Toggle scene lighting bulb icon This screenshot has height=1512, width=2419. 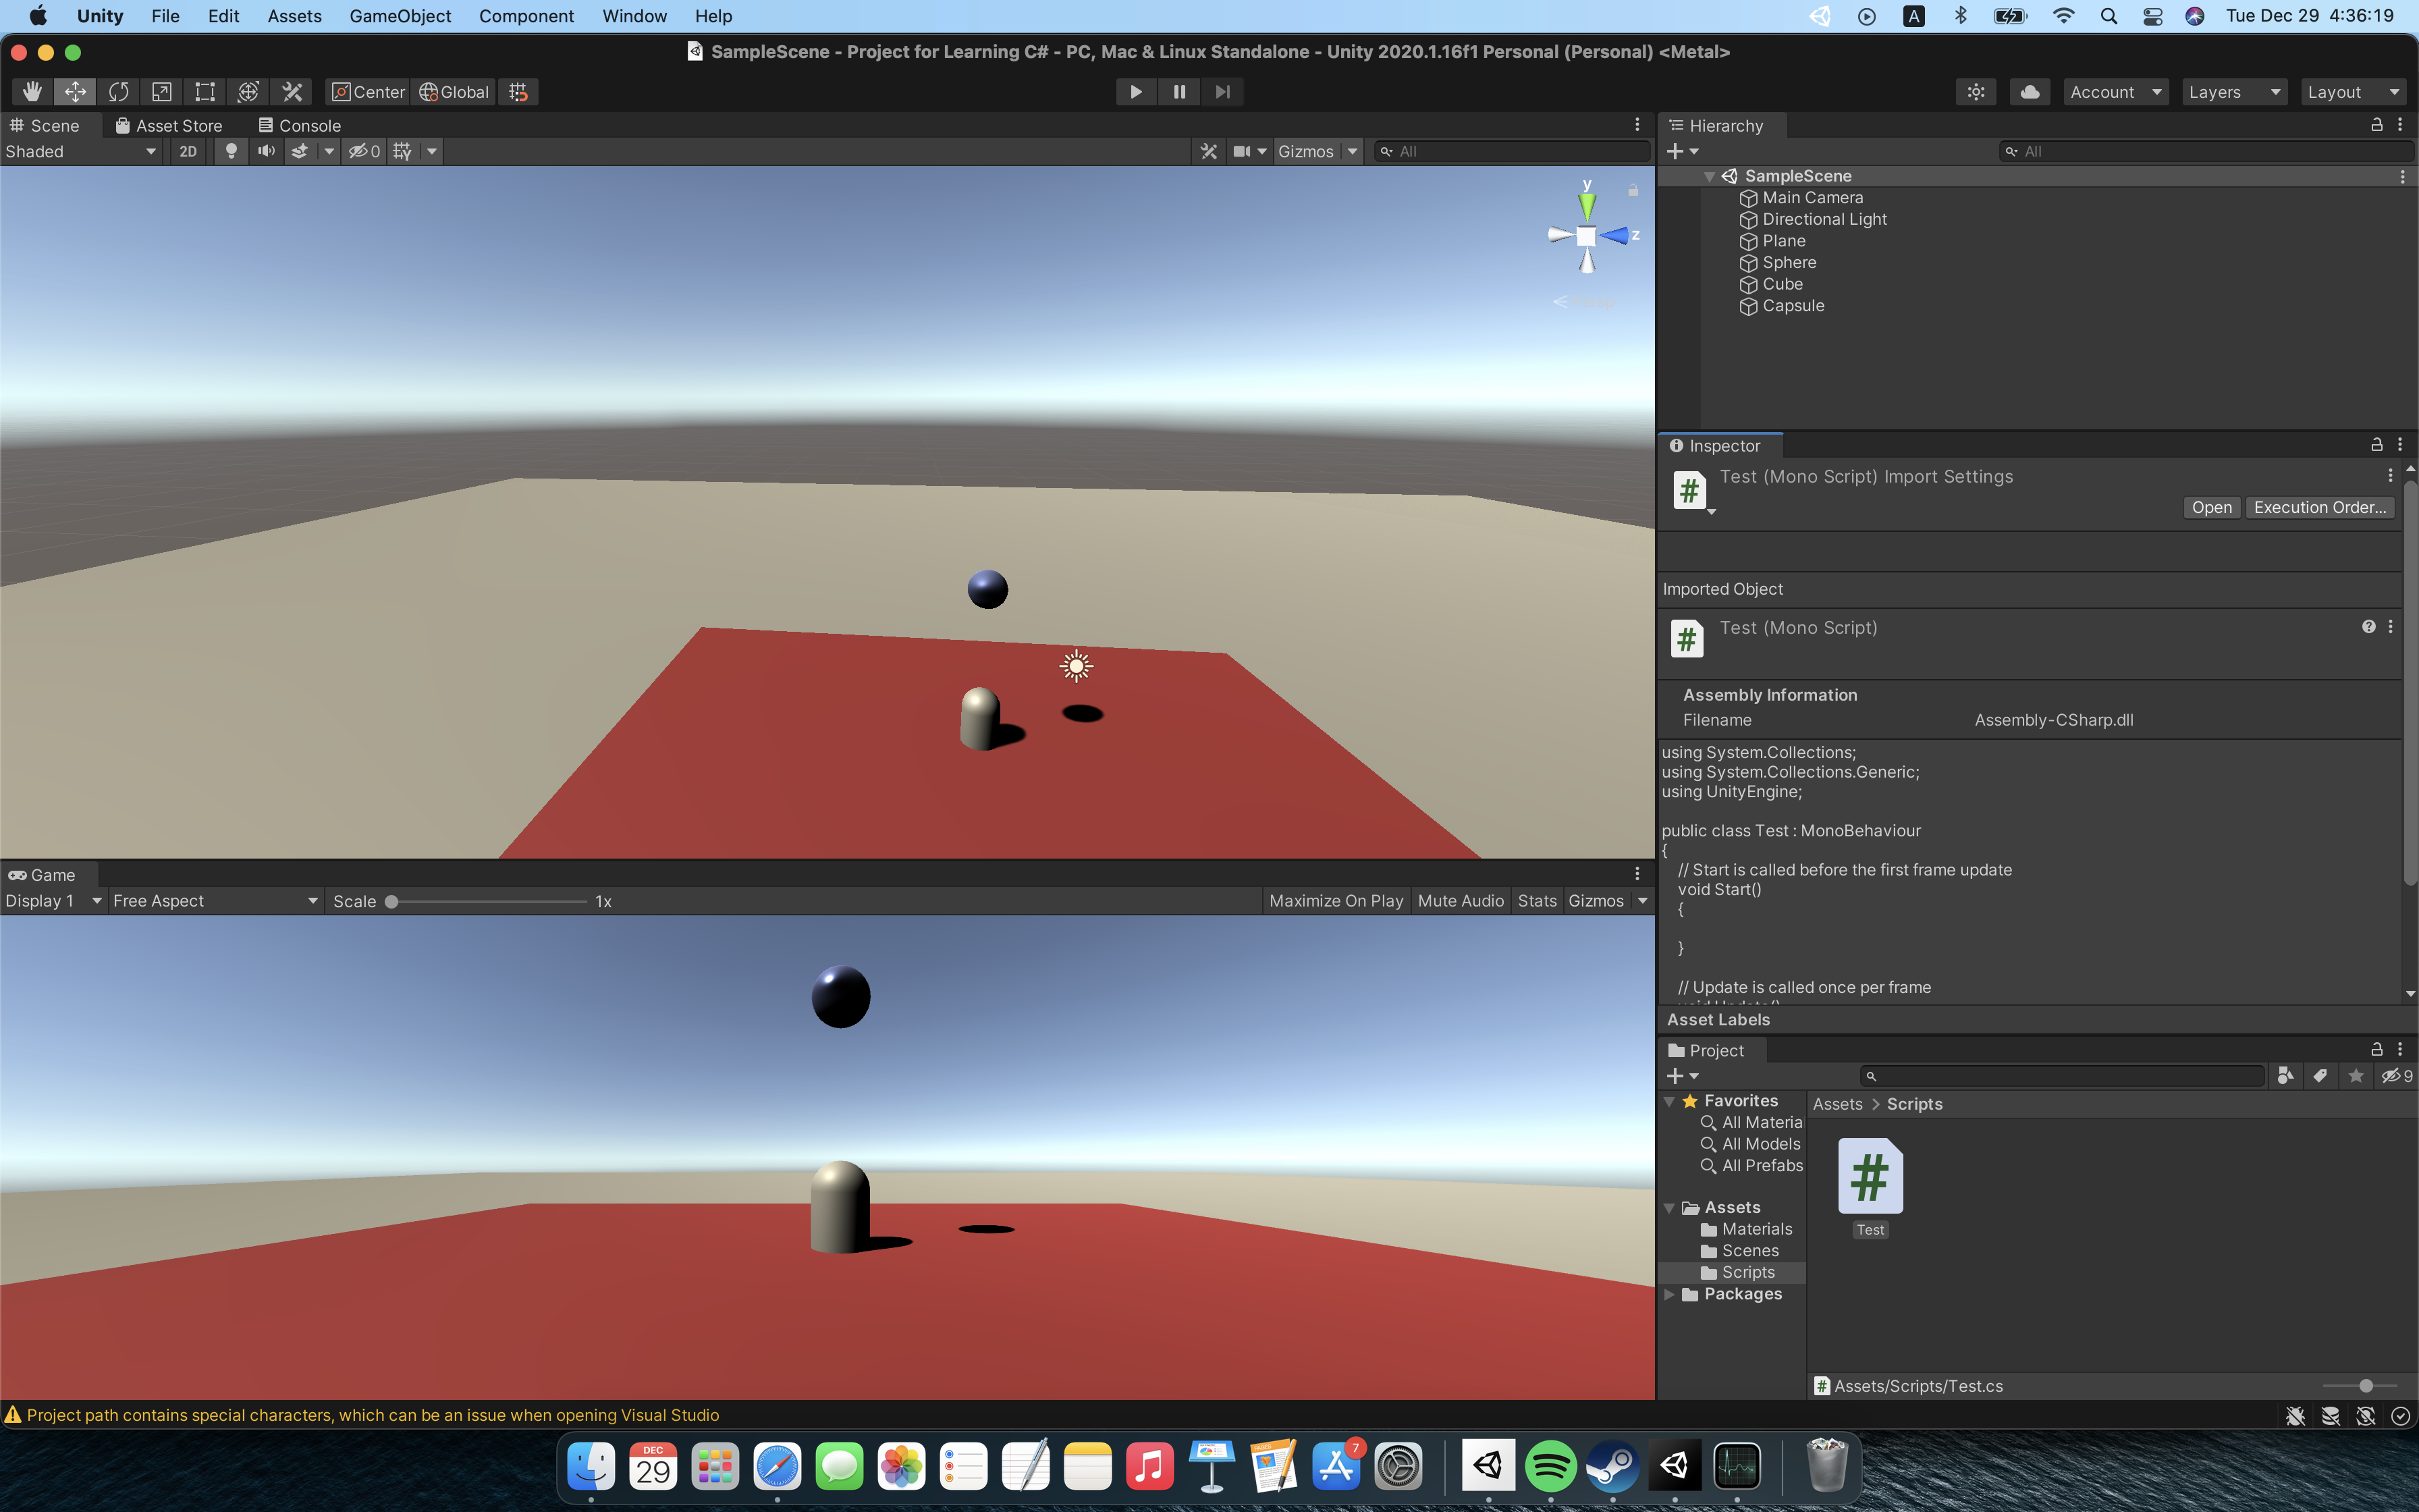pos(231,151)
